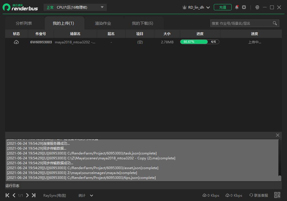Switch to the 分析列表 tab

click(24, 23)
